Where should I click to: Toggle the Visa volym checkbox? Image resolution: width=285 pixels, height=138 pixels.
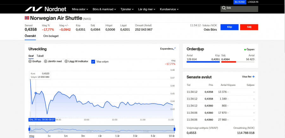click(x=93, y=62)
